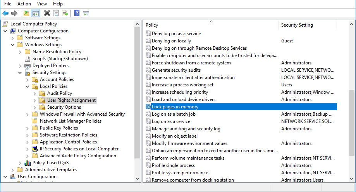The width and height of the screenshot is (356, 192).
Task: Select Load and unload device drivers policy
Action: click(x=184, y=99)
